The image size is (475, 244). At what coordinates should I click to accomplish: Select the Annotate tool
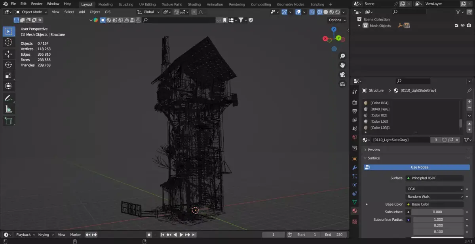pyautogui.click(x=8, y=98)
